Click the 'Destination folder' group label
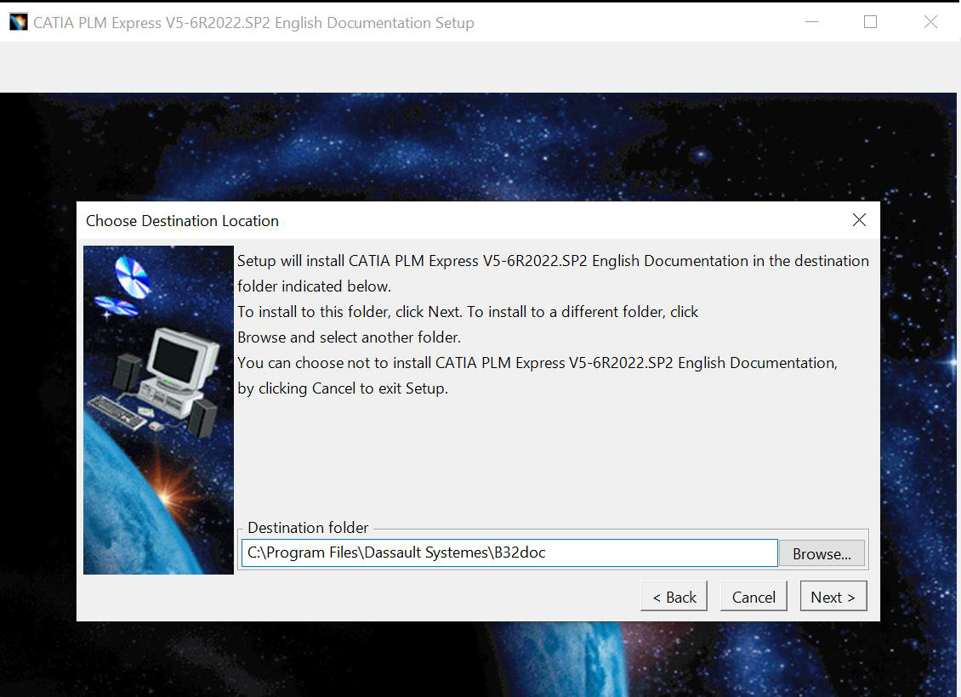This screenshot has height=697, width=961. 308,527
